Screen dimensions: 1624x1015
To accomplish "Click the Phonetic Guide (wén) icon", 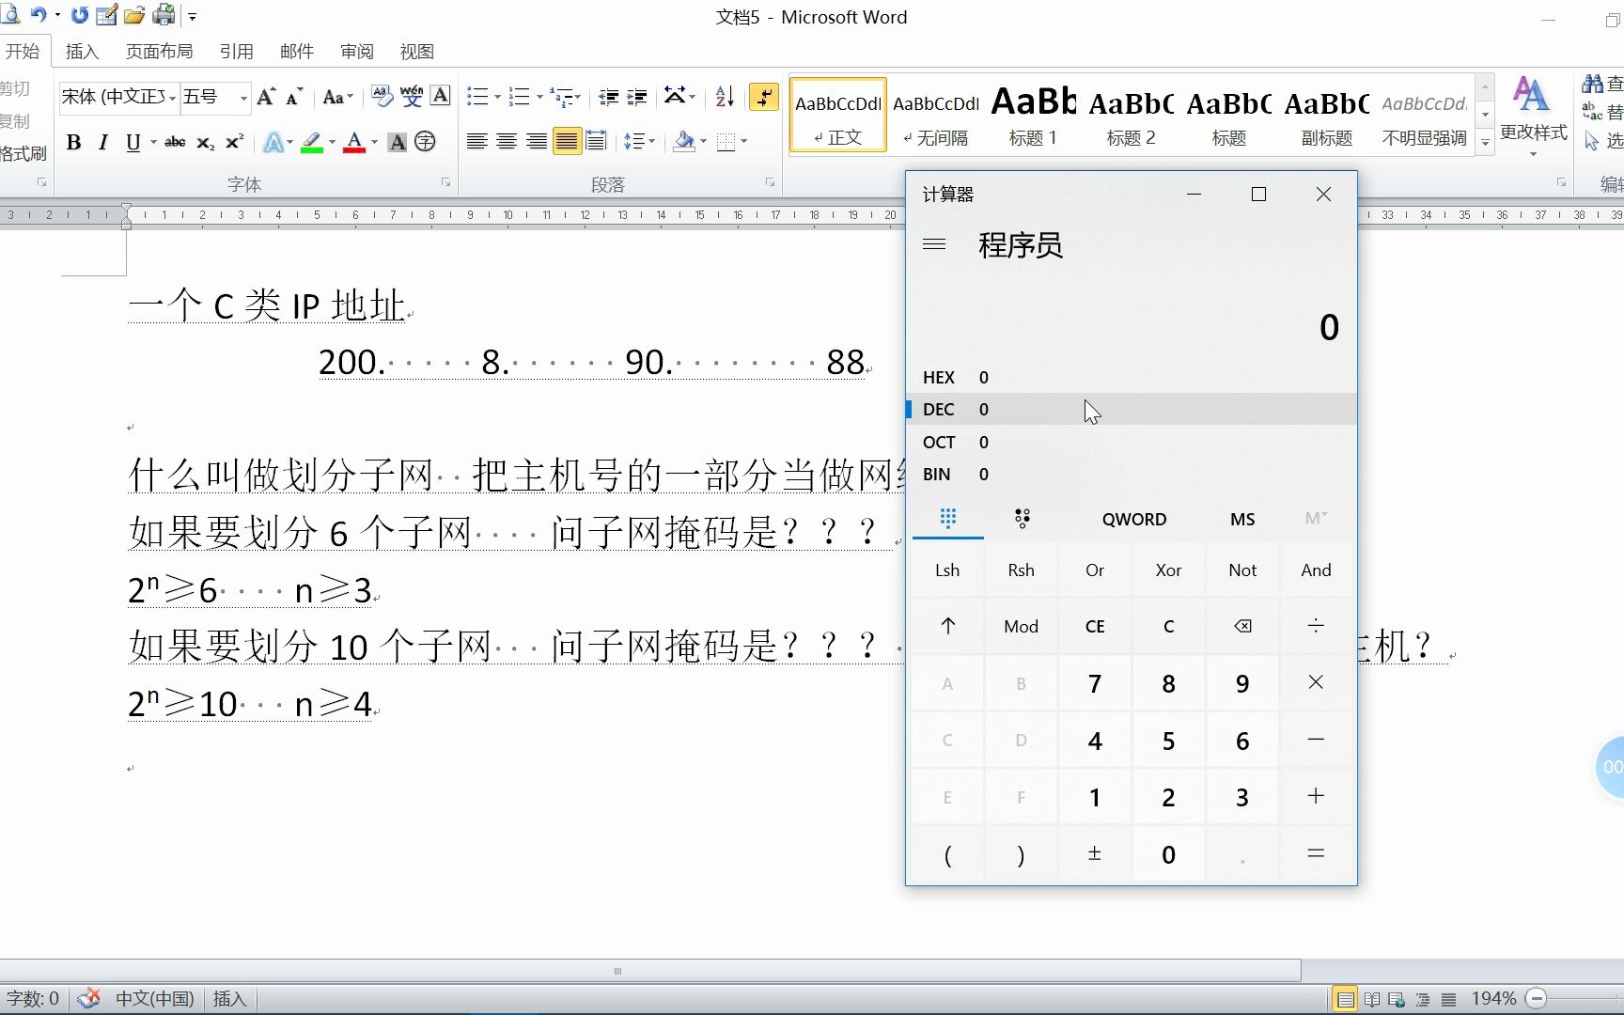I will pos(412,96).
